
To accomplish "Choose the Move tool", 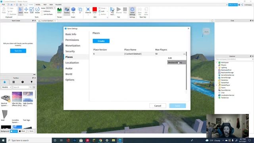I will (x=26, y=11).
